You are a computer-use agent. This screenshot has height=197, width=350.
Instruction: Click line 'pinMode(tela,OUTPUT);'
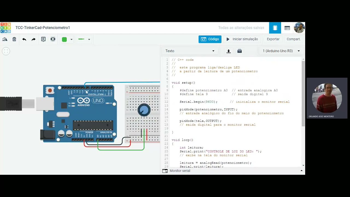click(x=200, y=121)
